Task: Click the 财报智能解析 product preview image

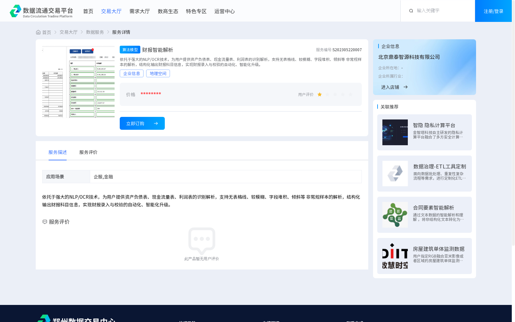Action: click(78, 82)
